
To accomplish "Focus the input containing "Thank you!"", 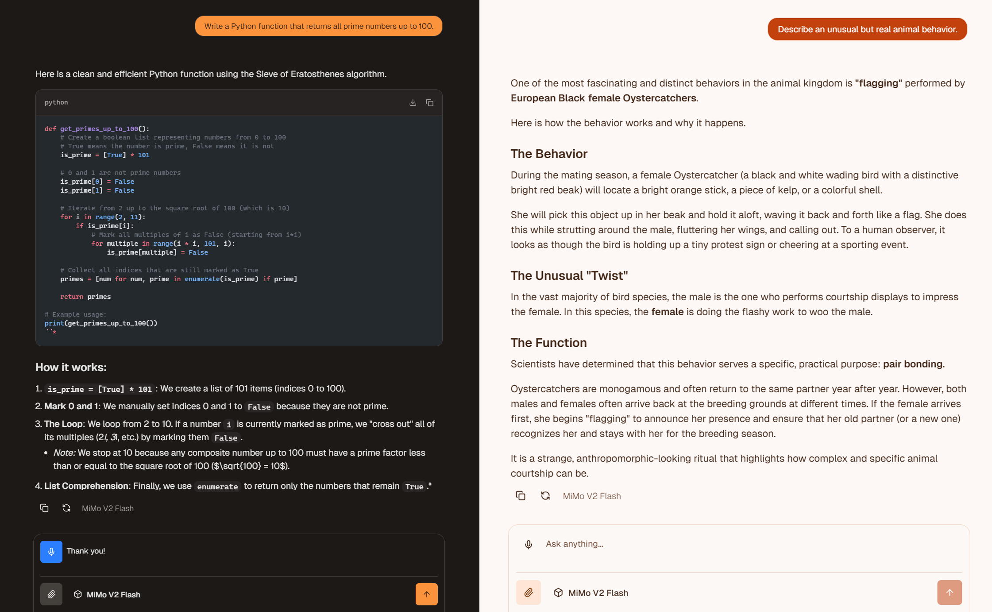I will [x=248, y=551].
